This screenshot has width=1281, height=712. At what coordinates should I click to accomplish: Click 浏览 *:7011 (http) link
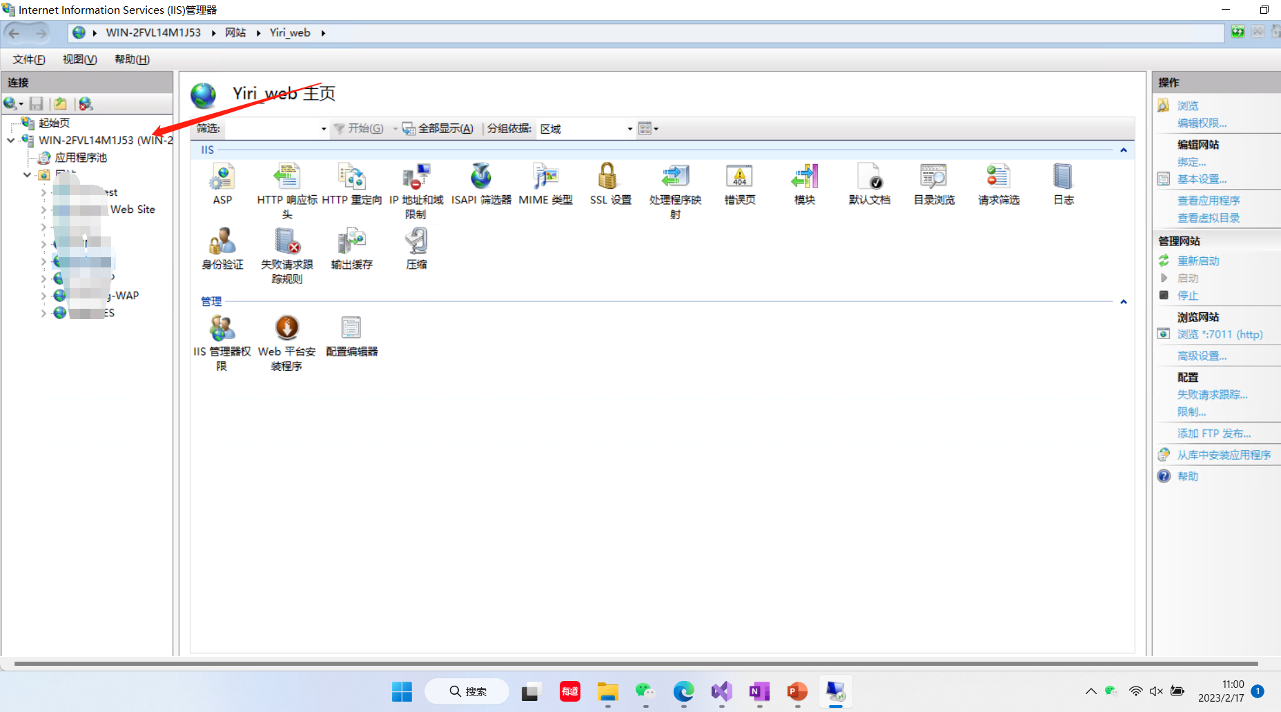click(x=1220, y=334)
